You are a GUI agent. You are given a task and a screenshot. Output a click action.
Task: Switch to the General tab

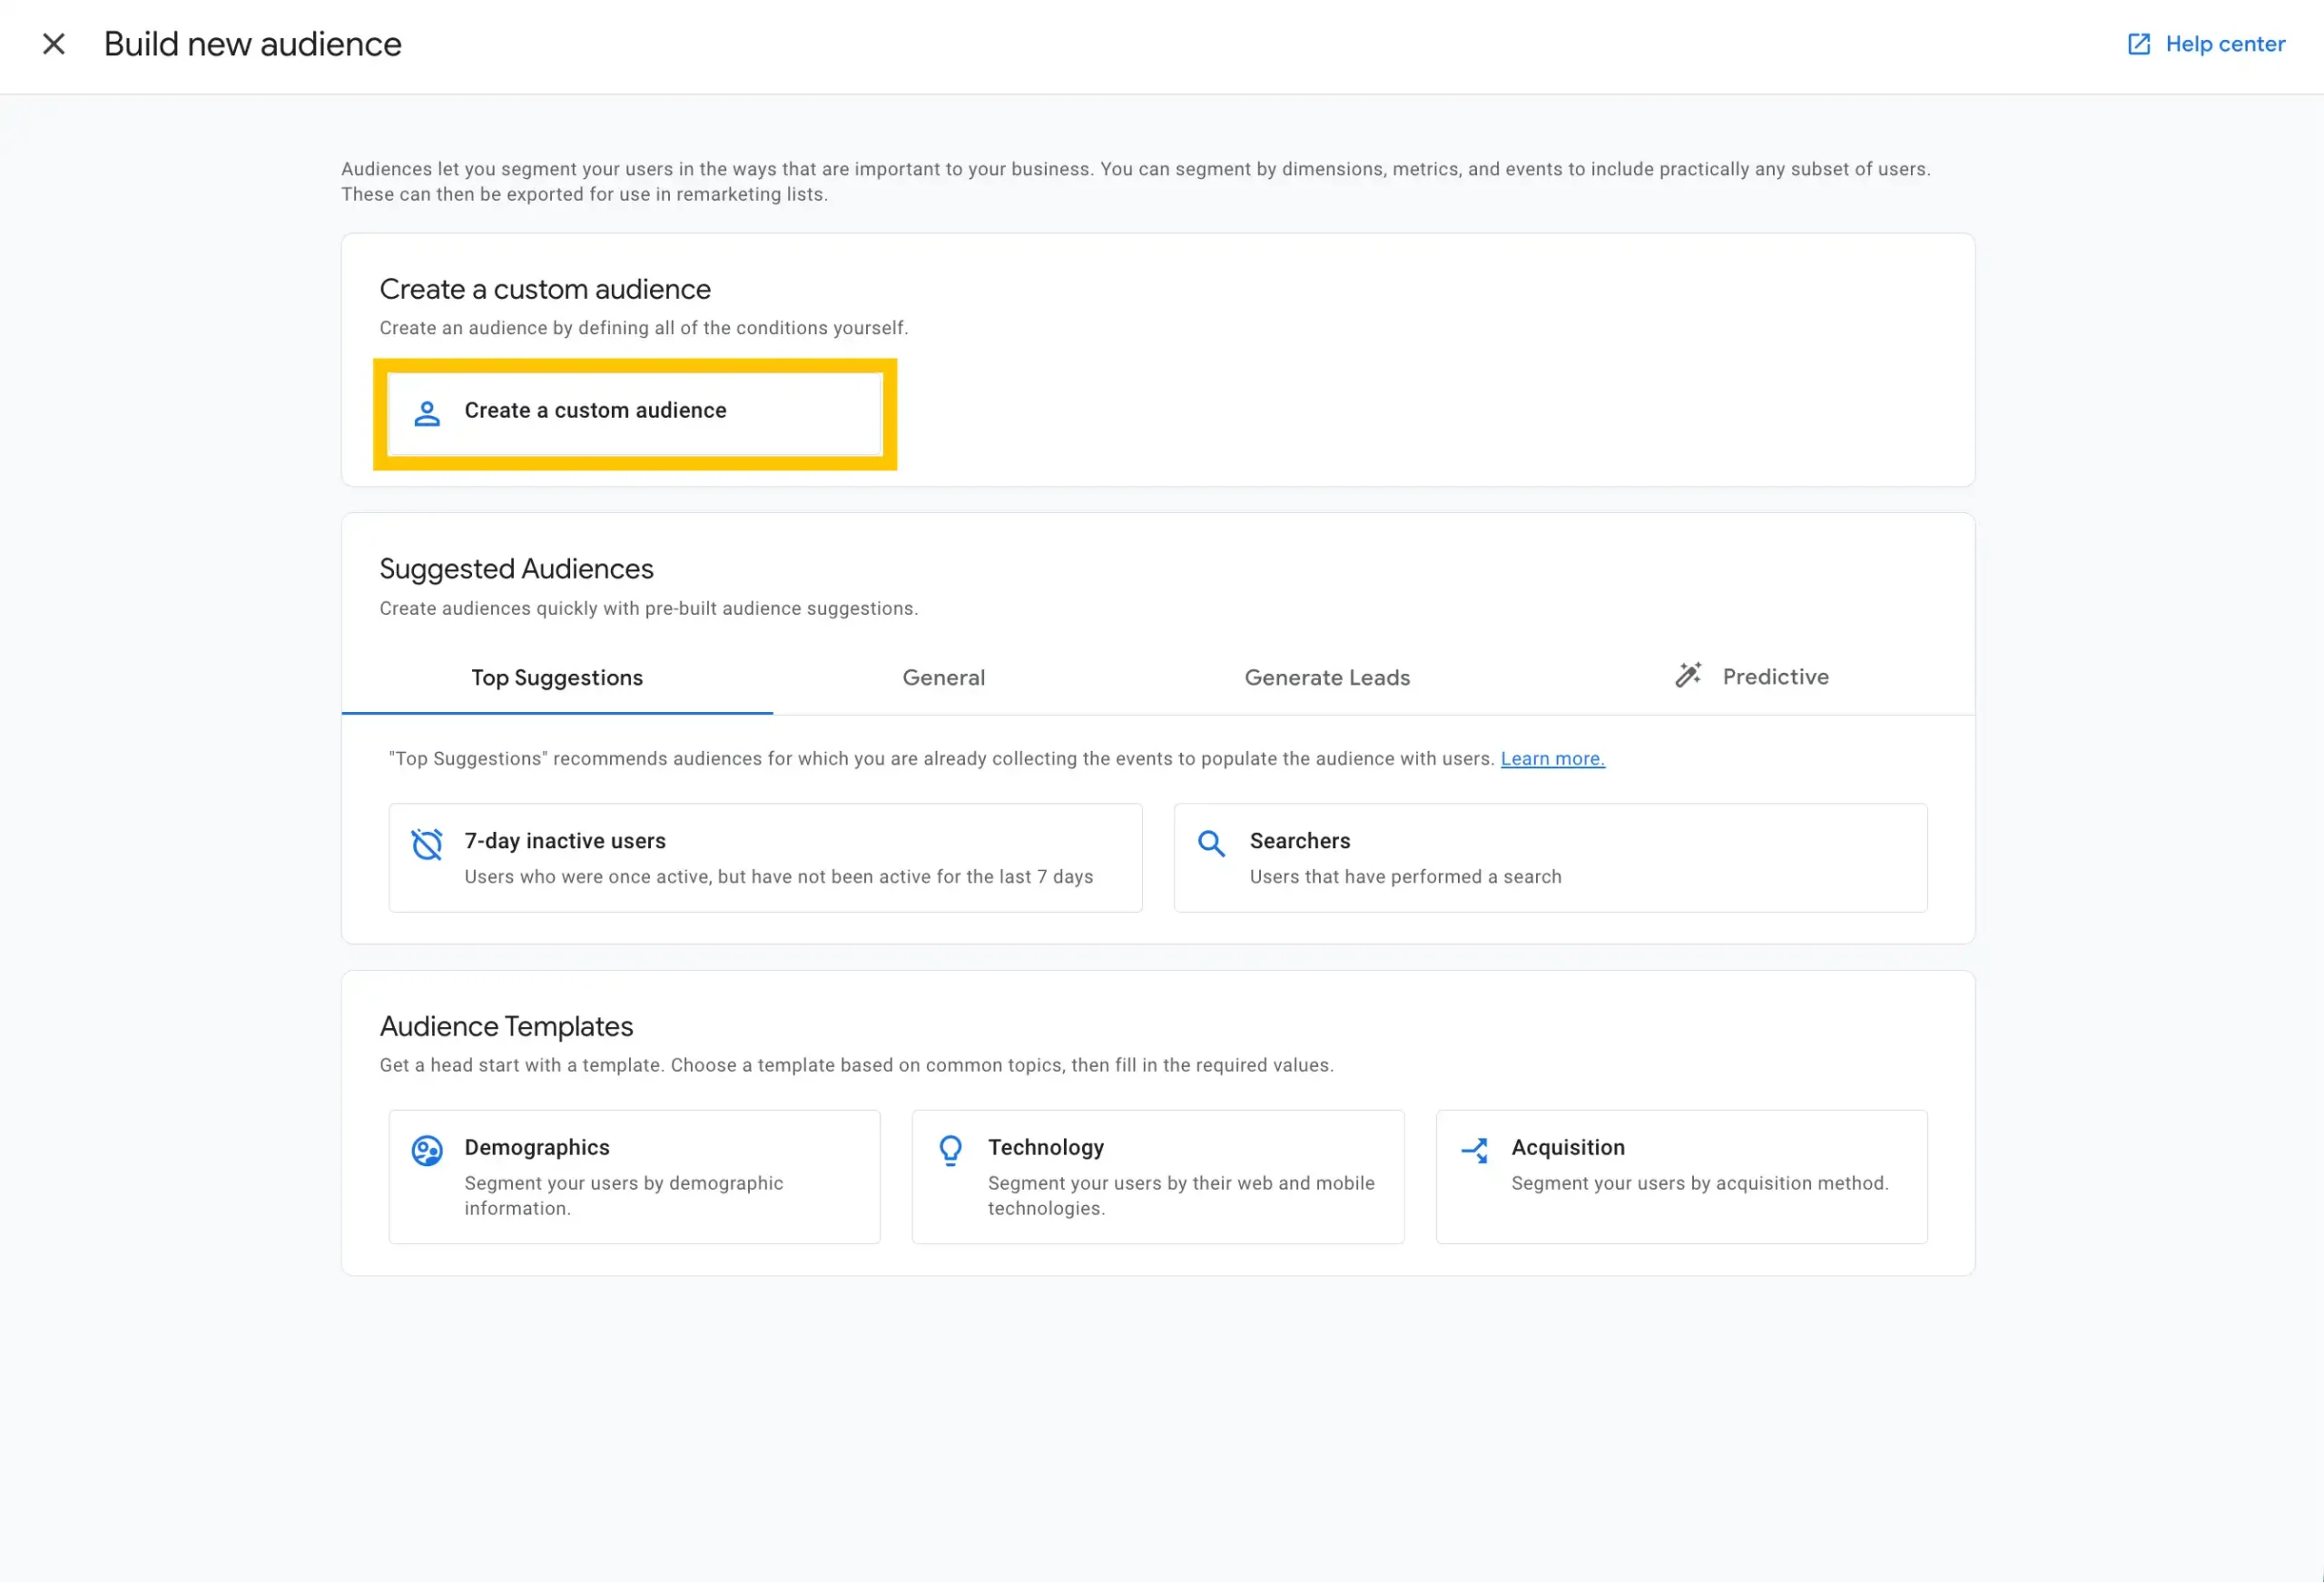coord(943,677)
